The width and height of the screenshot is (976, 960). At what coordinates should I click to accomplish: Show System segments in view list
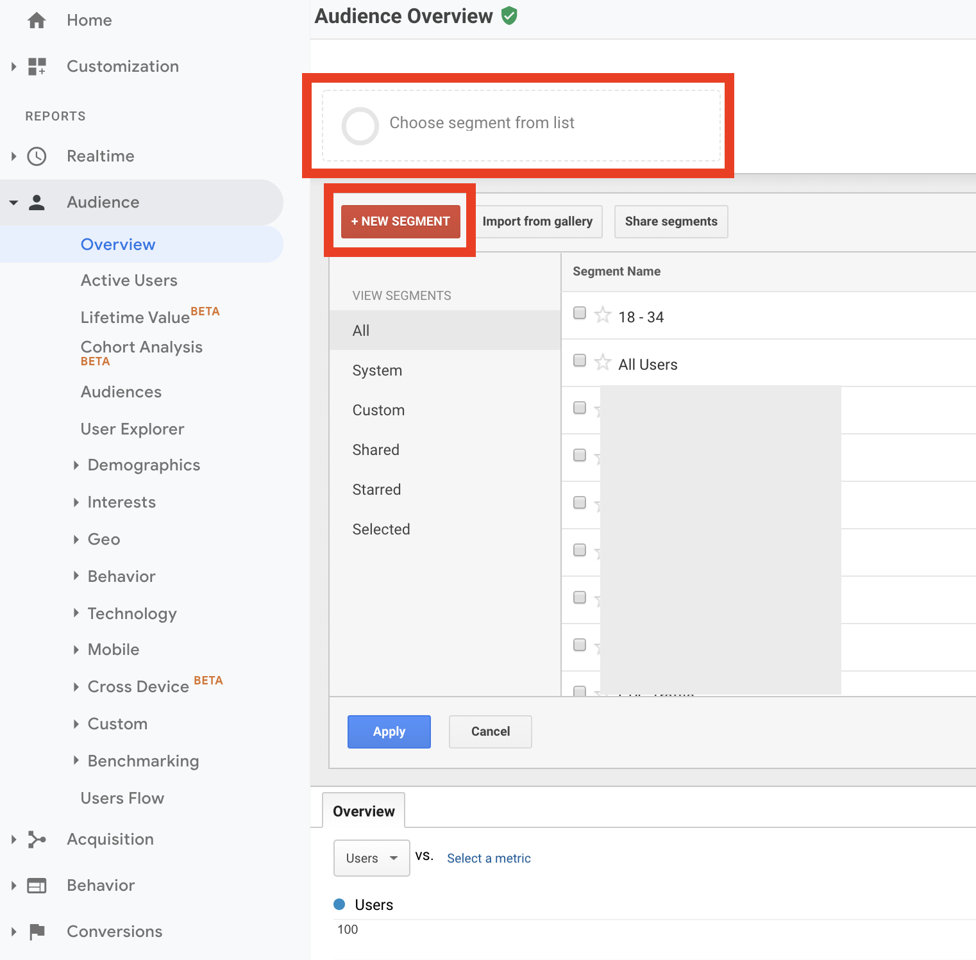(377, 370)
